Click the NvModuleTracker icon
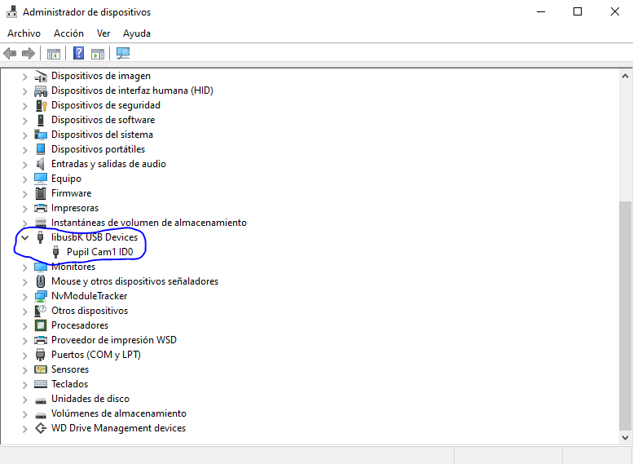The height and width of the screenshot is (464, 633). click(41, 296)
